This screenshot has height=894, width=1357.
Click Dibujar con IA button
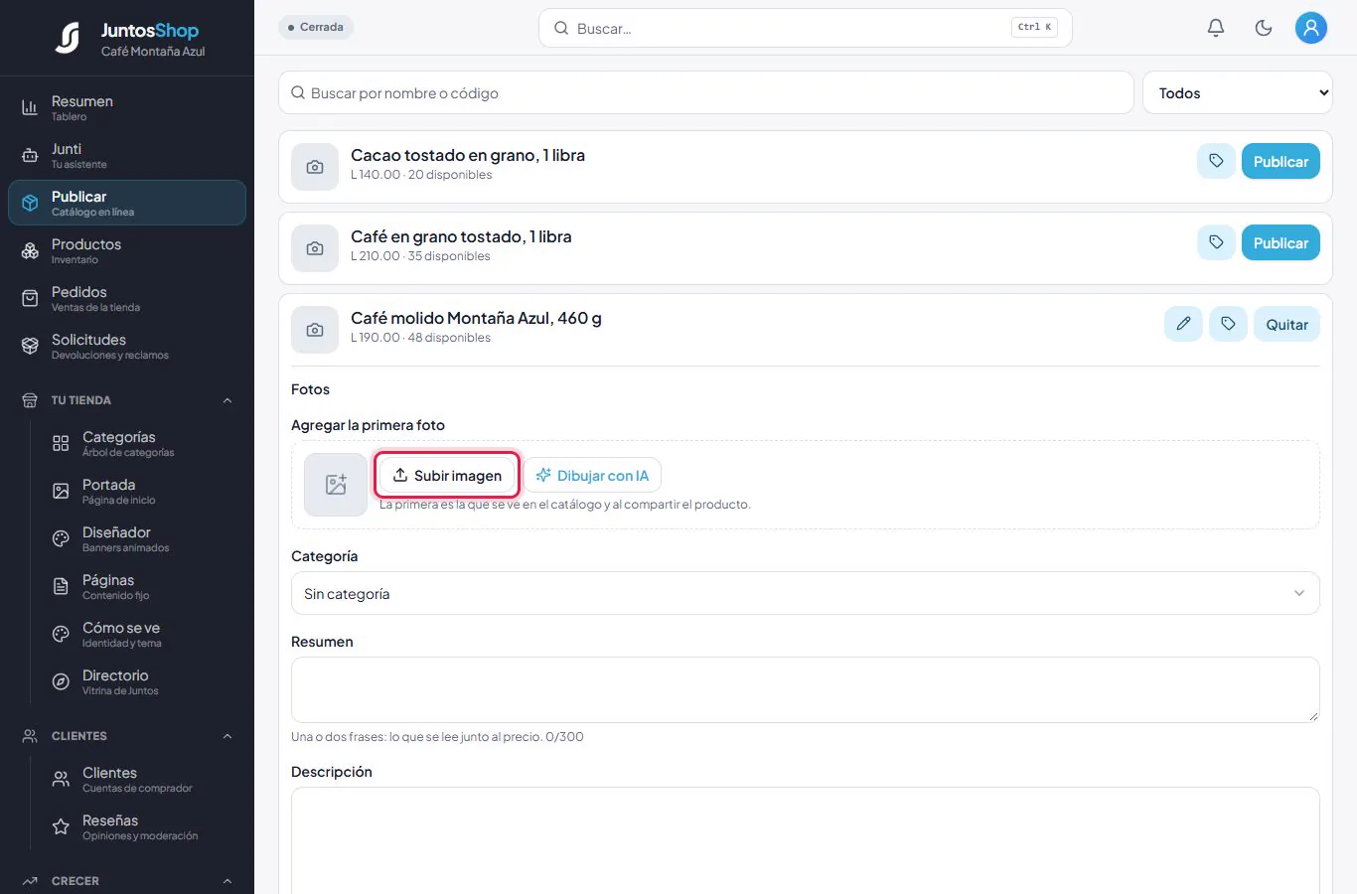coord(592,475)
